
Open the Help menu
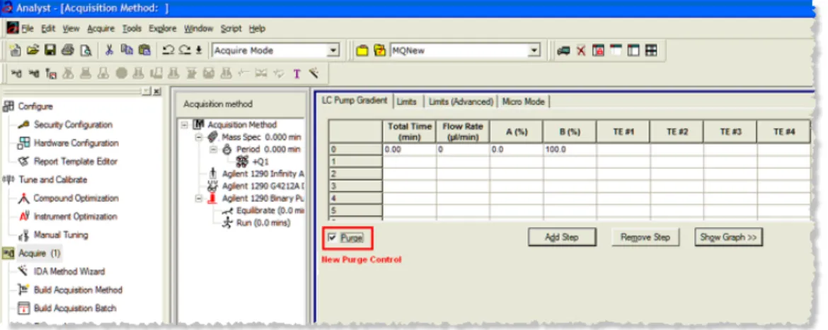(257, 28)
